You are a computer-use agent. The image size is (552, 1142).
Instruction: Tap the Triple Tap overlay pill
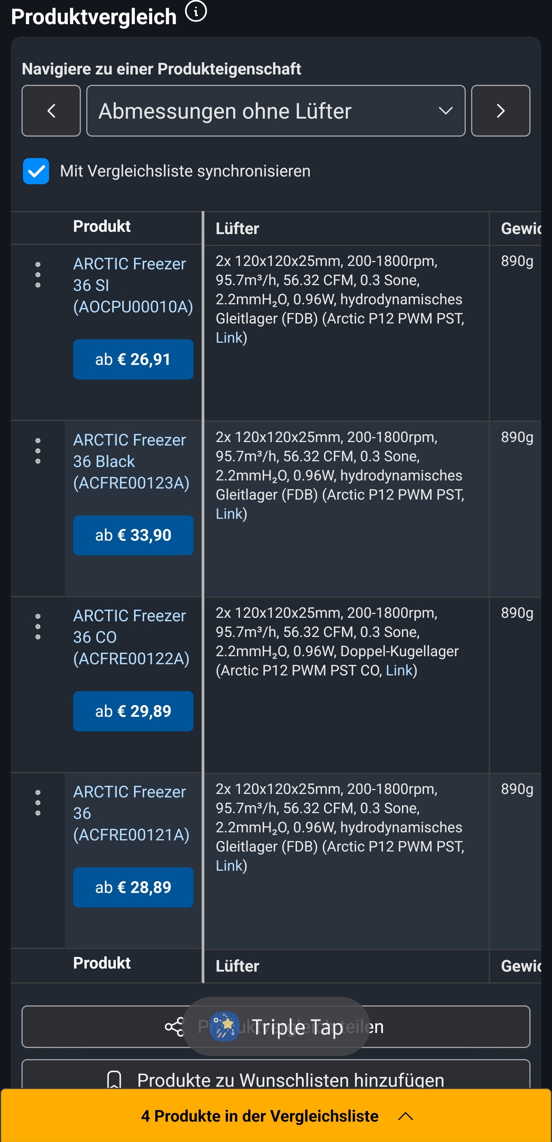[276, 1027]
